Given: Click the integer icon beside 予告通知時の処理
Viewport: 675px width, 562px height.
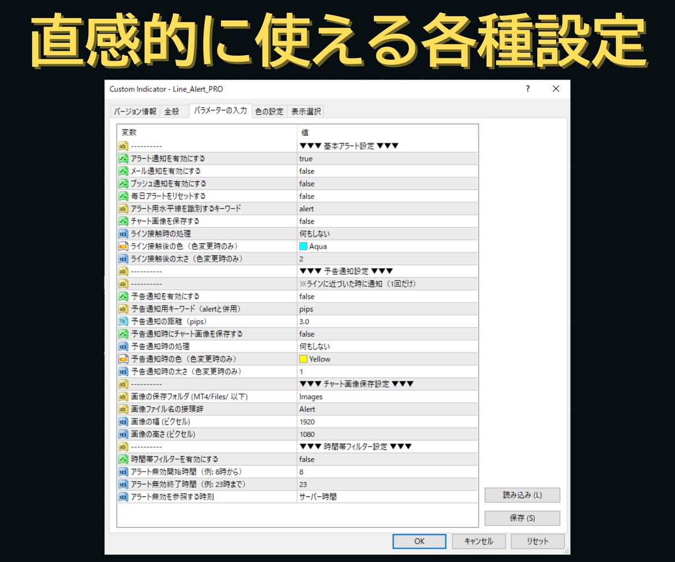Looking at the screenshot, I should tap(123, 347).
